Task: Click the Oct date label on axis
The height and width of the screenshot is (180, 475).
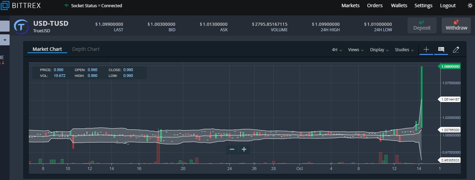Action: coord(299,169)
